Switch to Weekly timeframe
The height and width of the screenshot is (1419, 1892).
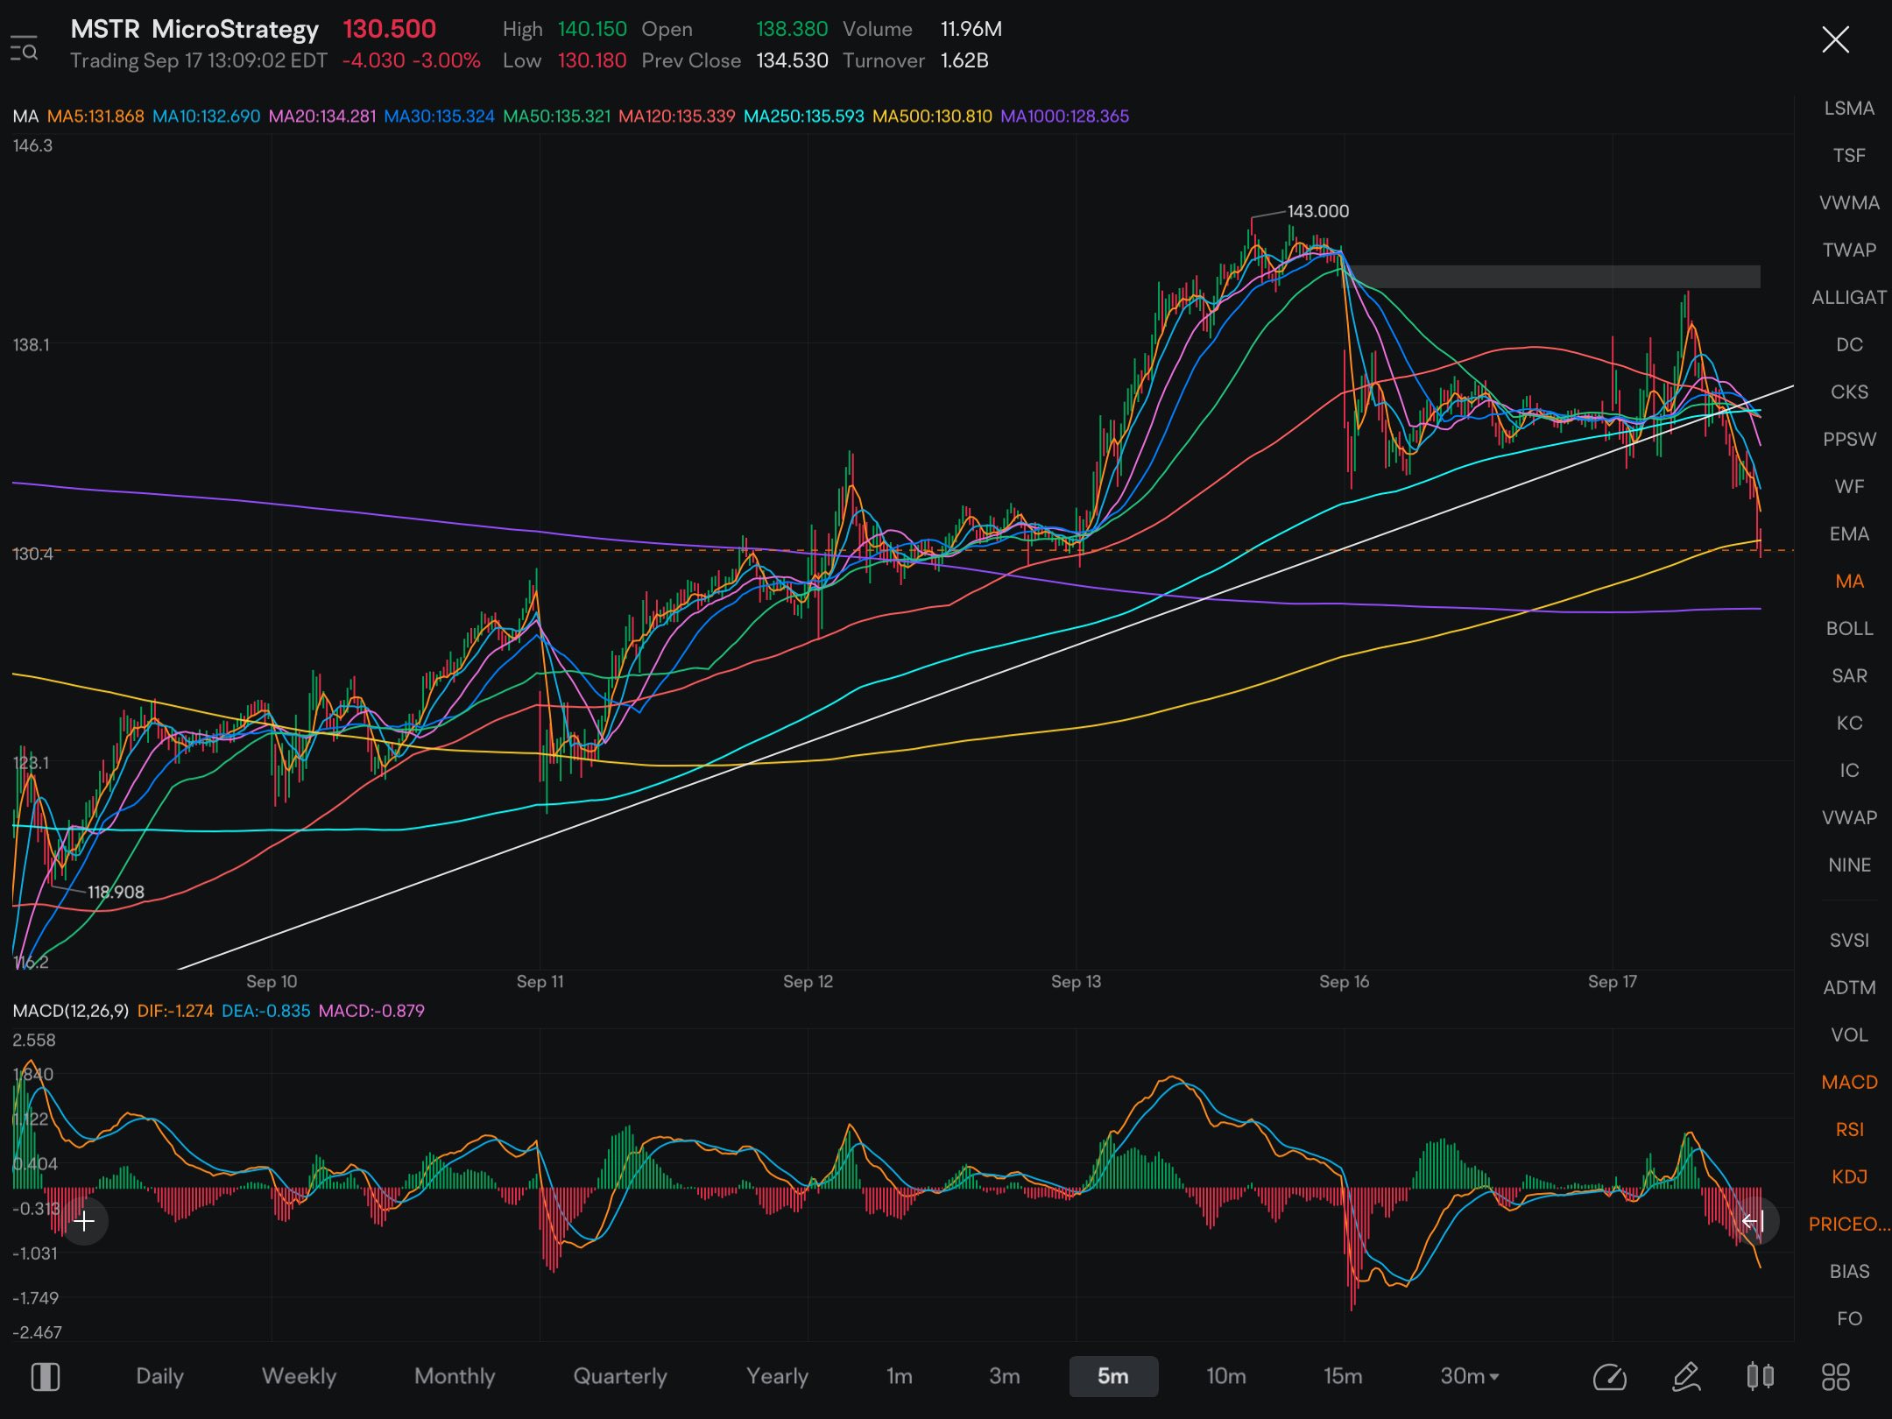[299, 1376]
